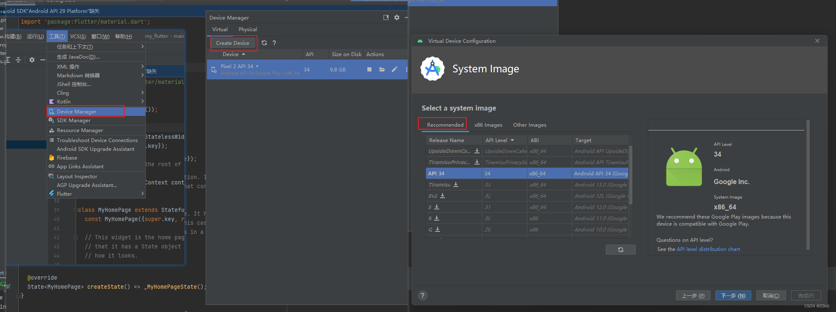Screen dimensions: 836x312
Task: Open App Links Assistant from Tools menu
Action: (x=96, y=166)
